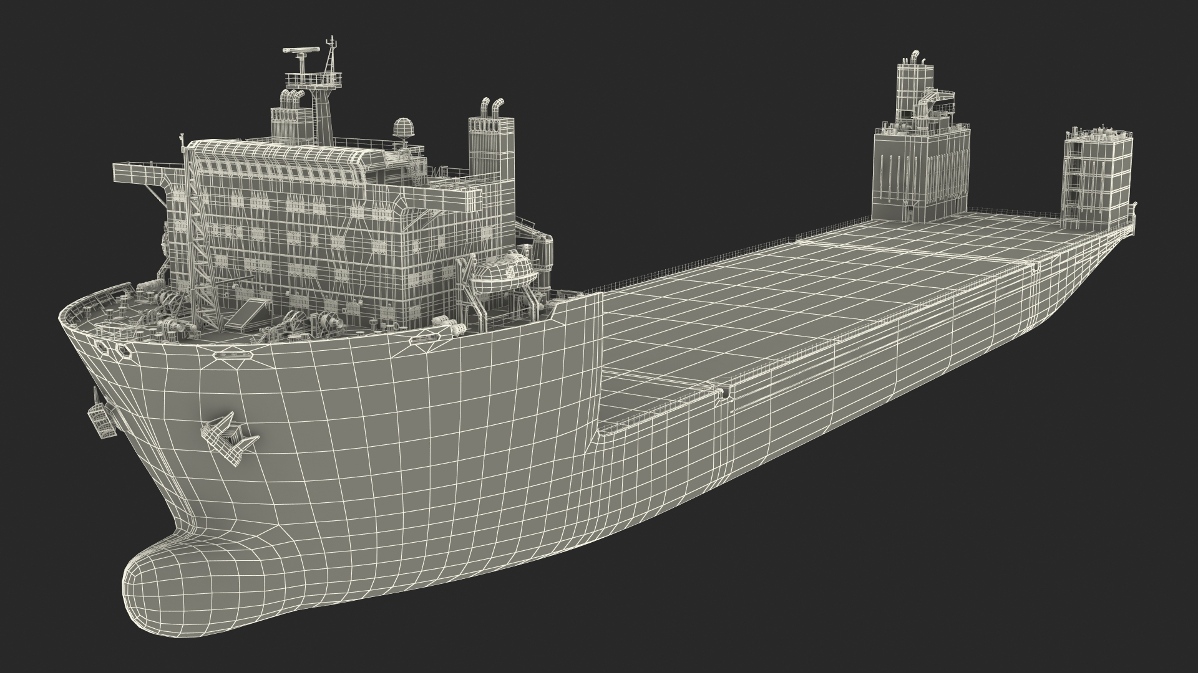The width and height of the screenshot is (1198, 673).
Task: Click the radar antenna atop the mast
Action: (x=302, y=51)
